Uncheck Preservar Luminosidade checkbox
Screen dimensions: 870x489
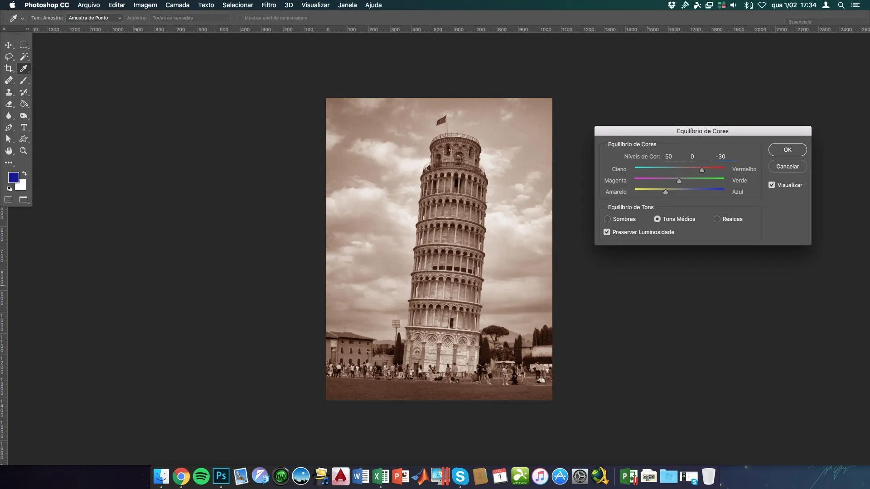point(607,232)
